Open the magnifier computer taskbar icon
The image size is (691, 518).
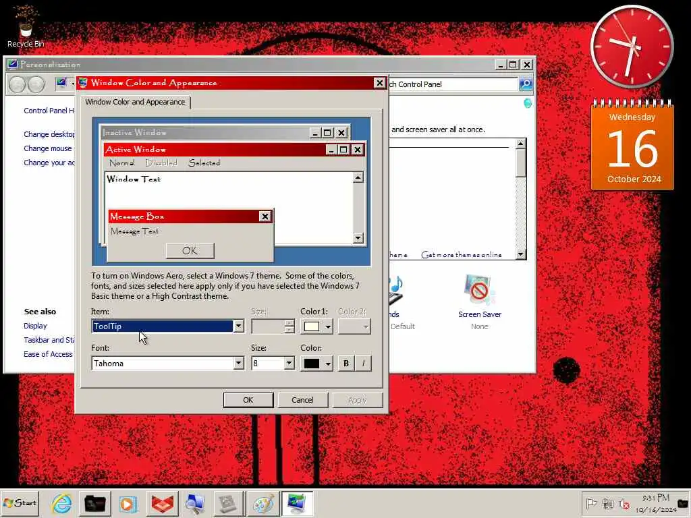coord(195,503)
